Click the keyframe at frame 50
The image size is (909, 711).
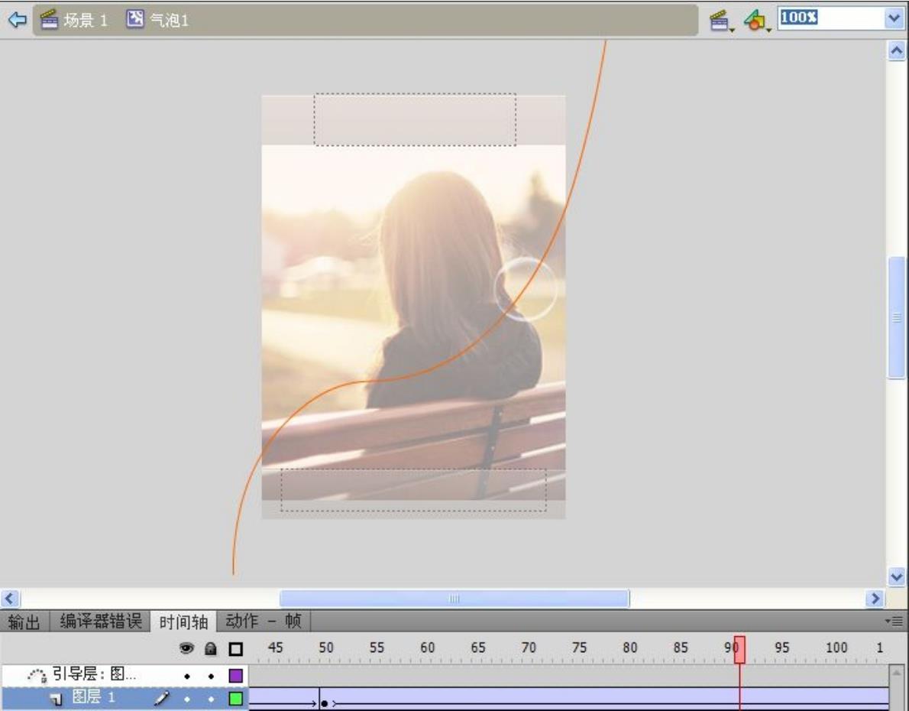click(324, 703)
